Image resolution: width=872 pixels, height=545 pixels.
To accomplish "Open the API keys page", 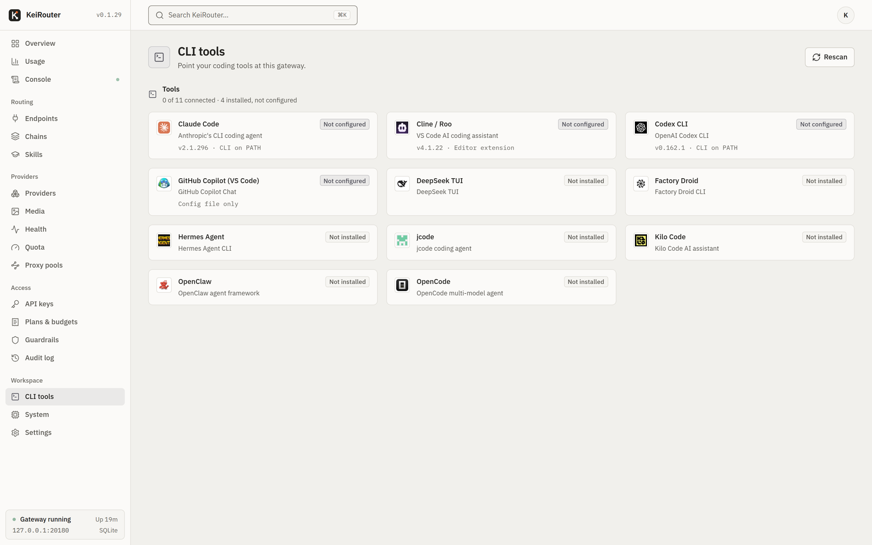I will [65, 304].
